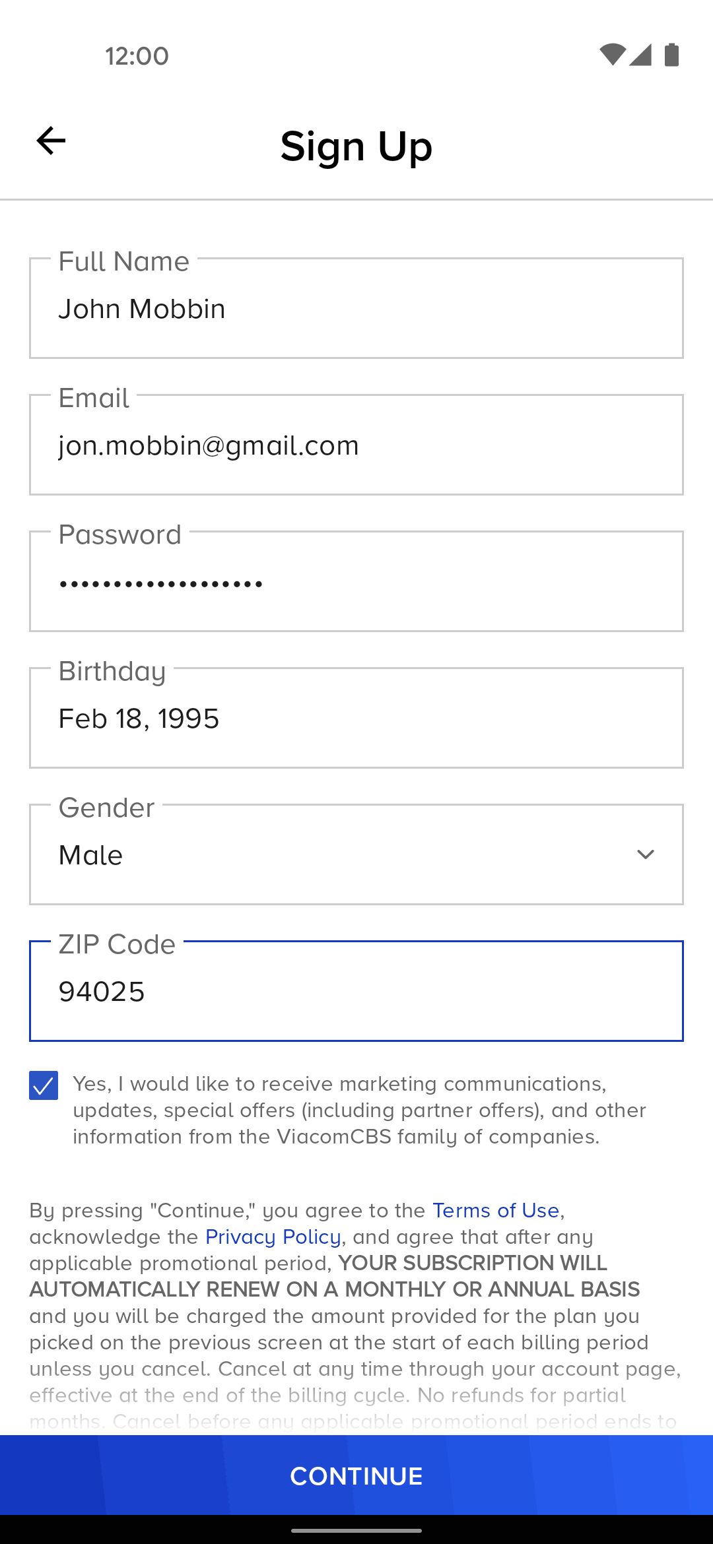
Task: Tap the Sign Up page title
Action: tap(356, 146)
